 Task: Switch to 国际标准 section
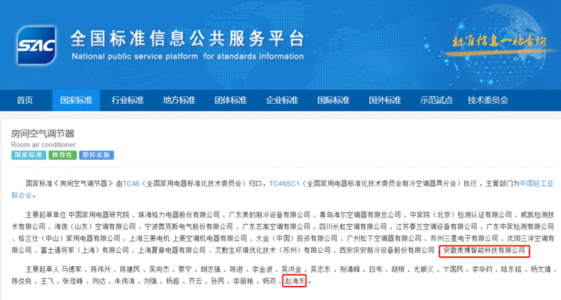click(333, 100)
